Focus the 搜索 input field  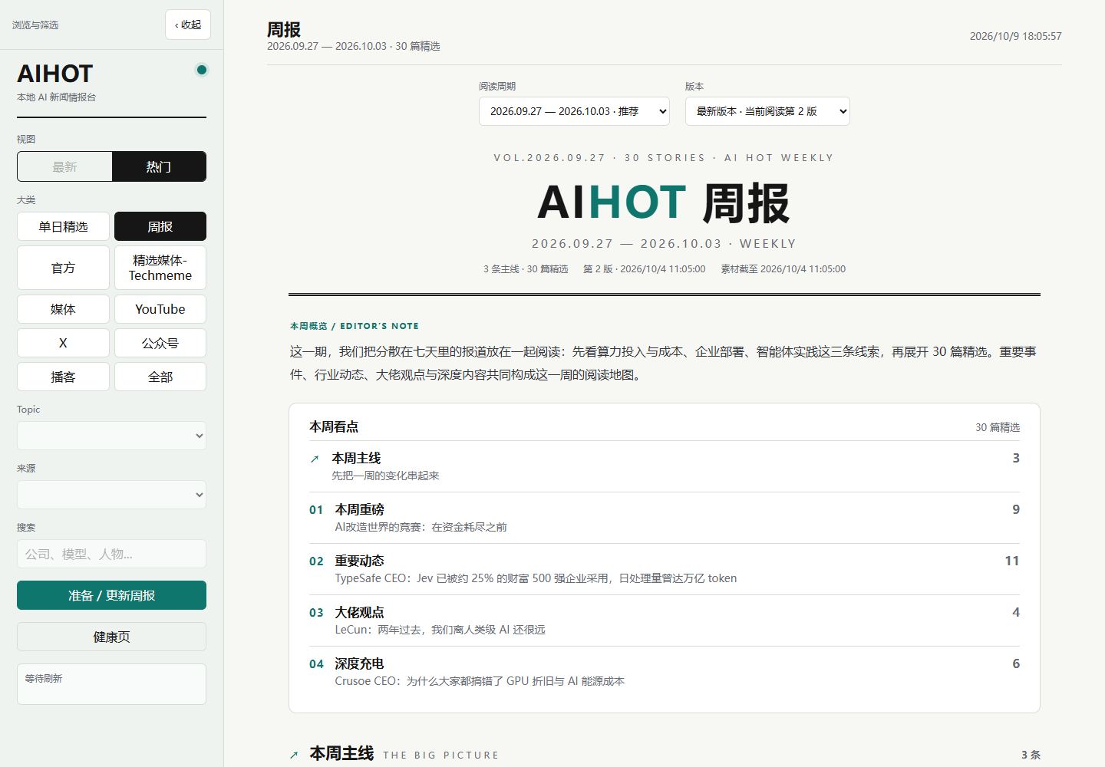[x=111, y=554]
